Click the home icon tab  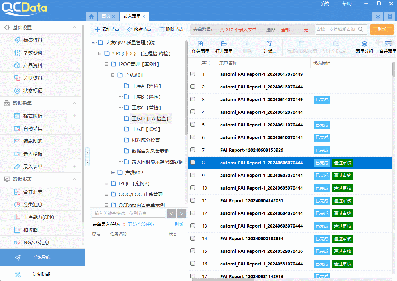pyautogui.click(x=91, y=16)
